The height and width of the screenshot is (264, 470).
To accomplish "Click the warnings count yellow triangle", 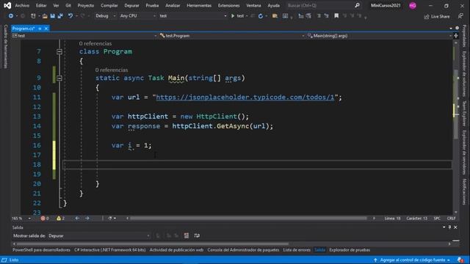I will click(59, 219).
